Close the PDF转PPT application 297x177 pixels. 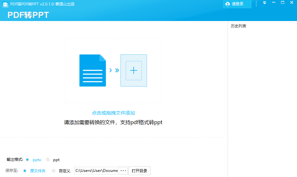(291, 3)
